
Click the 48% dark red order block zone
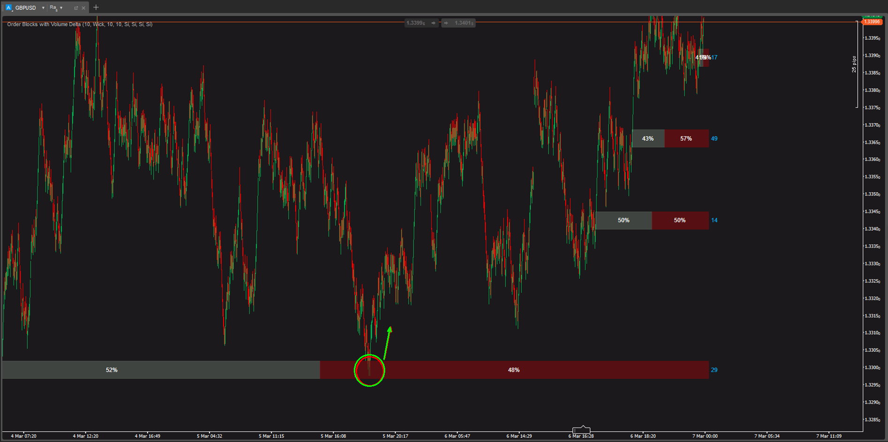[x=514, y=370]
